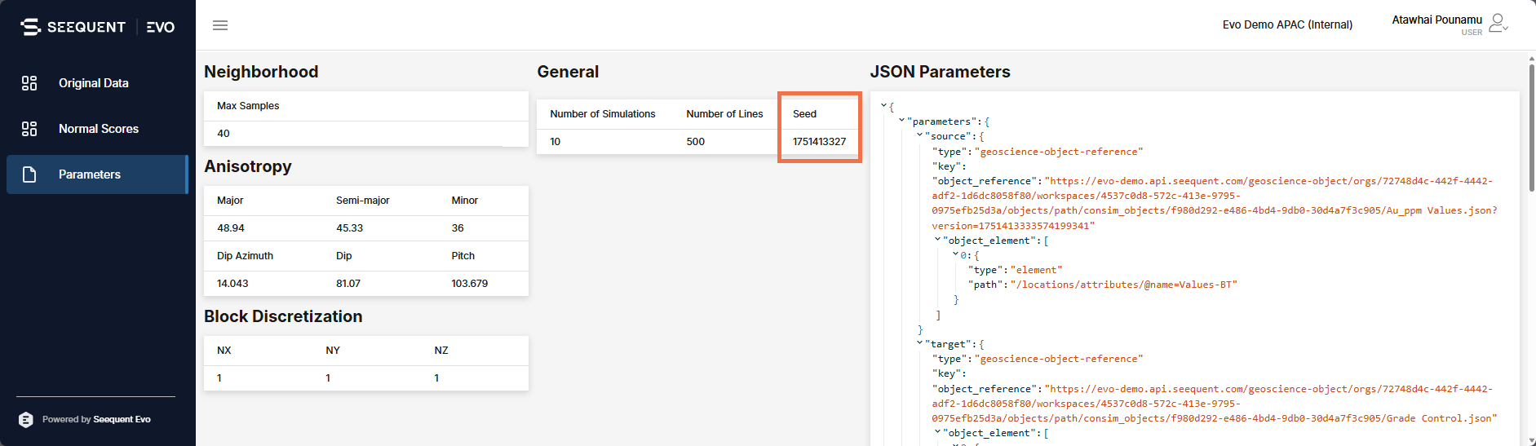Collapse first "object_element" array under source
The width and height of the screenshot is (1536, 446).
(937, 240)
